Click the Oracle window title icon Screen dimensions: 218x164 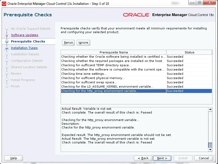[x=4, y=4]
